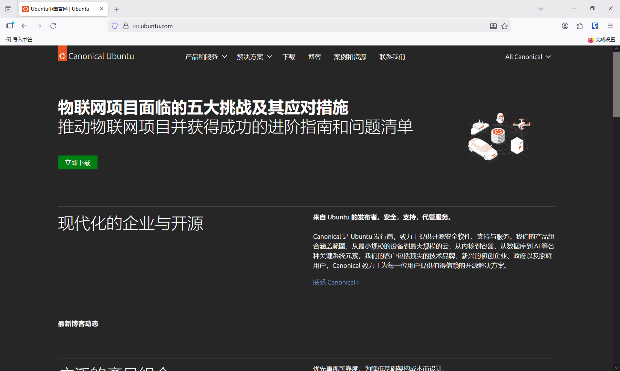This screenshot has width=620, height=371.
Task: Click the 现代化的企业与开源 heading
Action: pyautogui.click(x=131, y=223)
